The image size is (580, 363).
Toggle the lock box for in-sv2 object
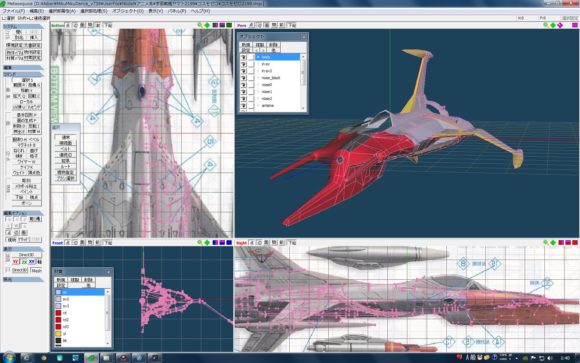click(x=251, y=71)
